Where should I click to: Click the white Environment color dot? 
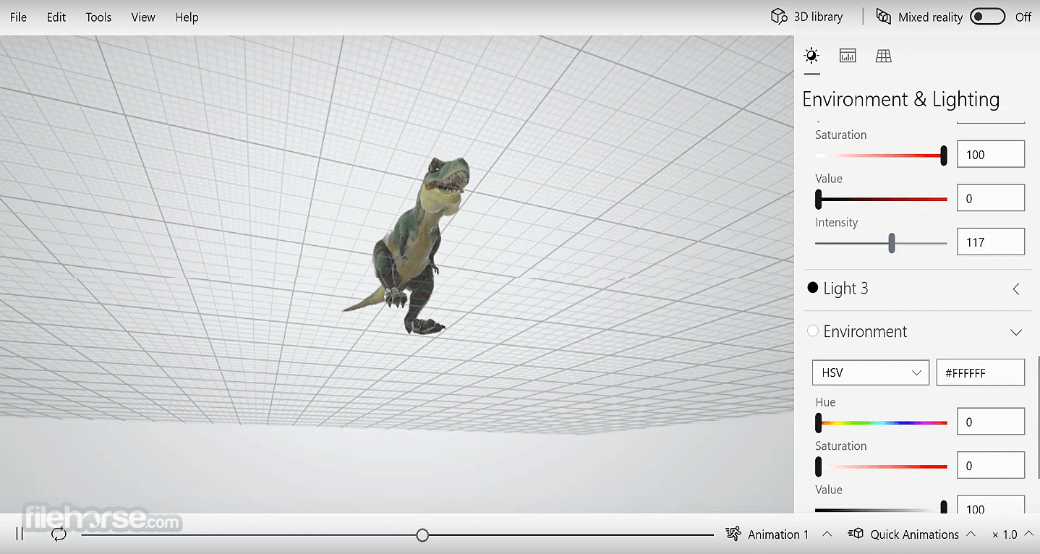(x=812, y=331)
